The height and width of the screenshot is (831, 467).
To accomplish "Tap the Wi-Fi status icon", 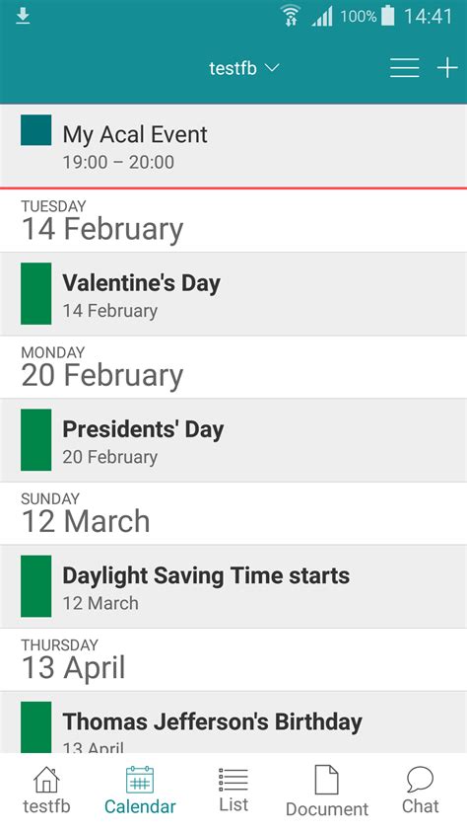I will [x=291, y=16].
